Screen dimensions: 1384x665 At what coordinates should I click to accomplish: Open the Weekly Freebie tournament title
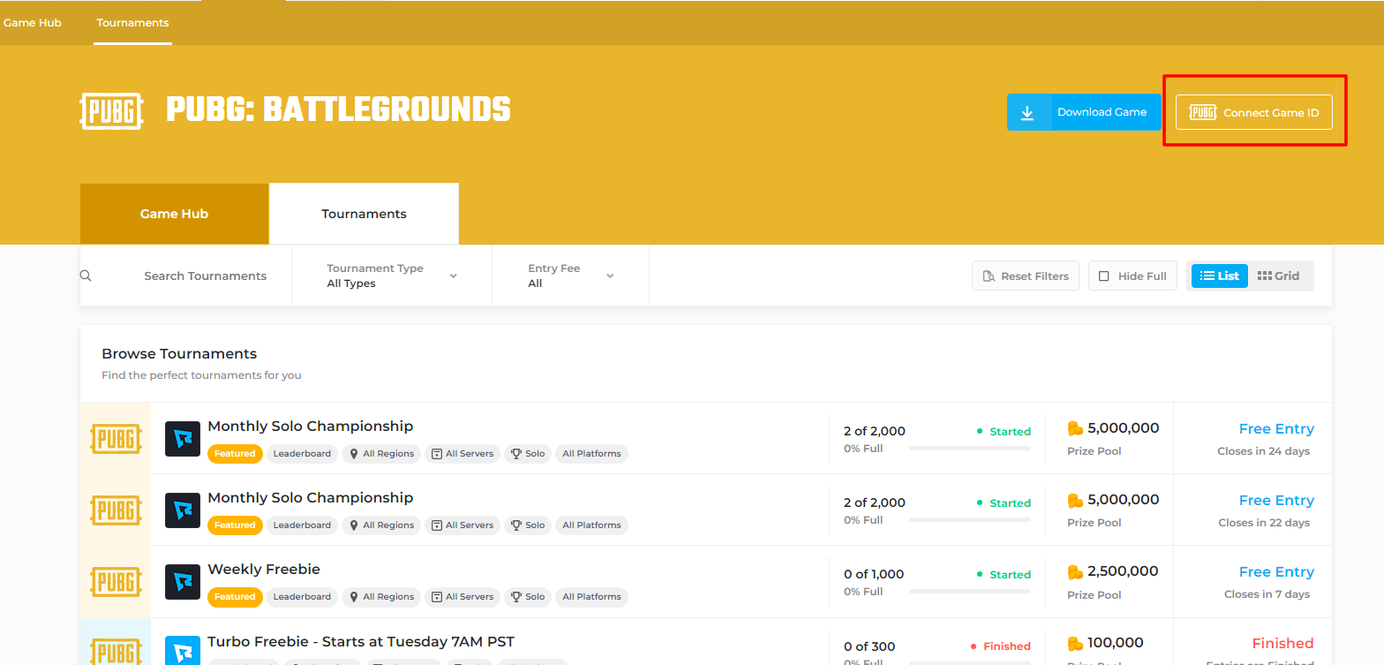tap(264, 569)
